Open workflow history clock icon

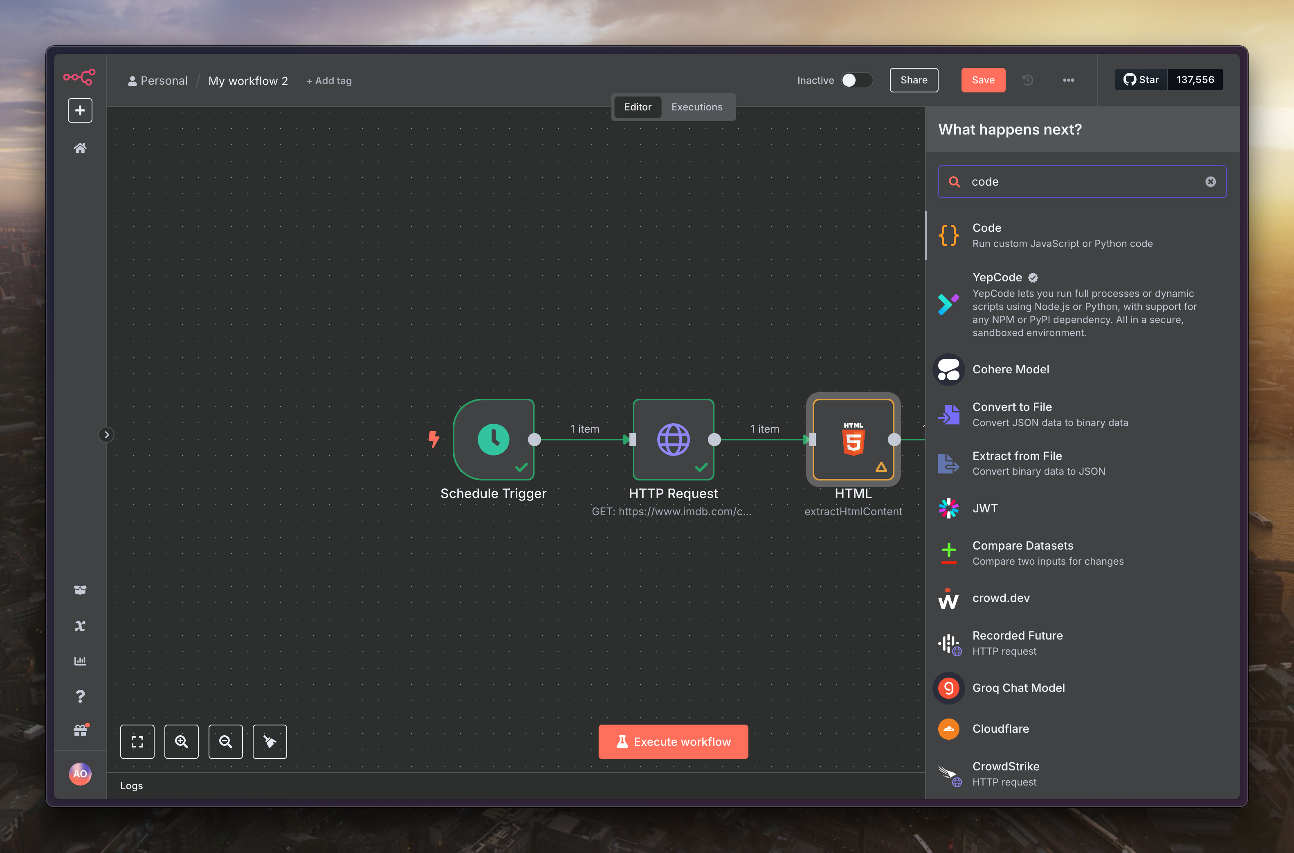coord(1027,80)
